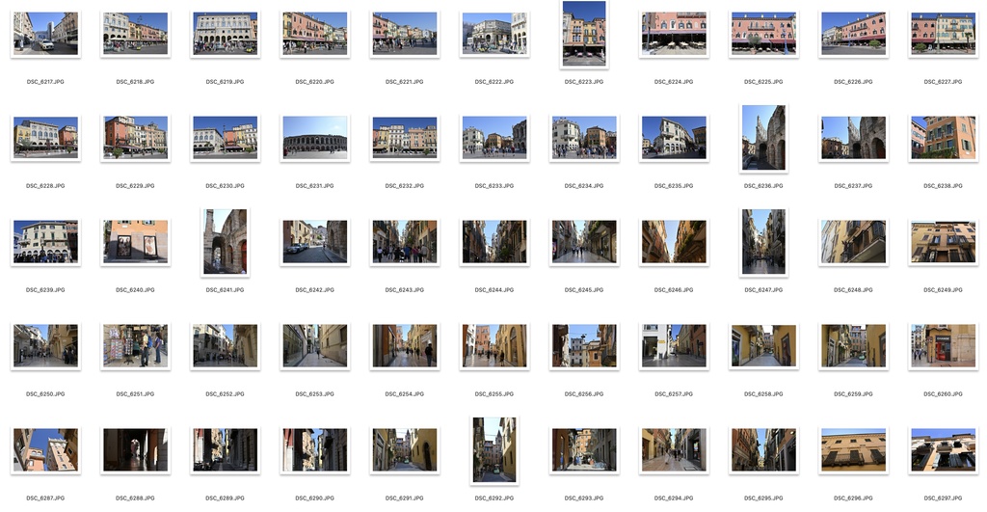Select portrait thumbnail DSC_6236.JPG
Viewport: 987px width, 512px height.
[x=763, y=138]
